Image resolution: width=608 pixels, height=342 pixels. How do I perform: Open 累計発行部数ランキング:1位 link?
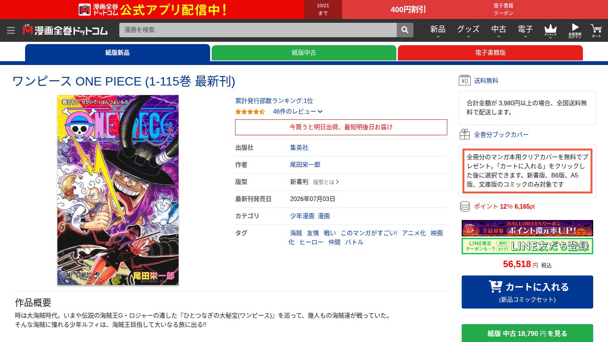pos(274,101)
